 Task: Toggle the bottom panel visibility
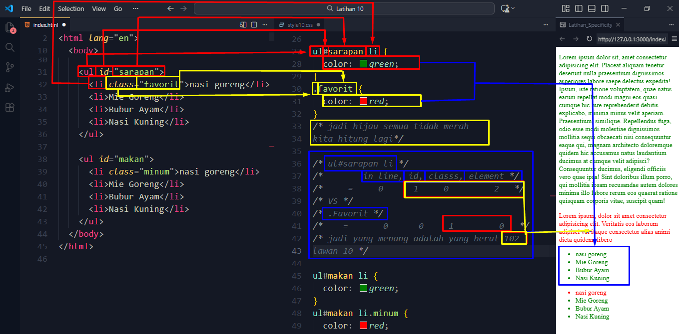coord(592,8)
